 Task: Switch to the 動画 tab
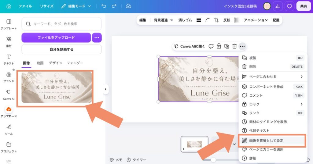pyautogui.click(x=40, y=63)
